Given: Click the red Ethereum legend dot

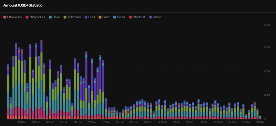Looking at the screenshot, I should pos(5,17).
